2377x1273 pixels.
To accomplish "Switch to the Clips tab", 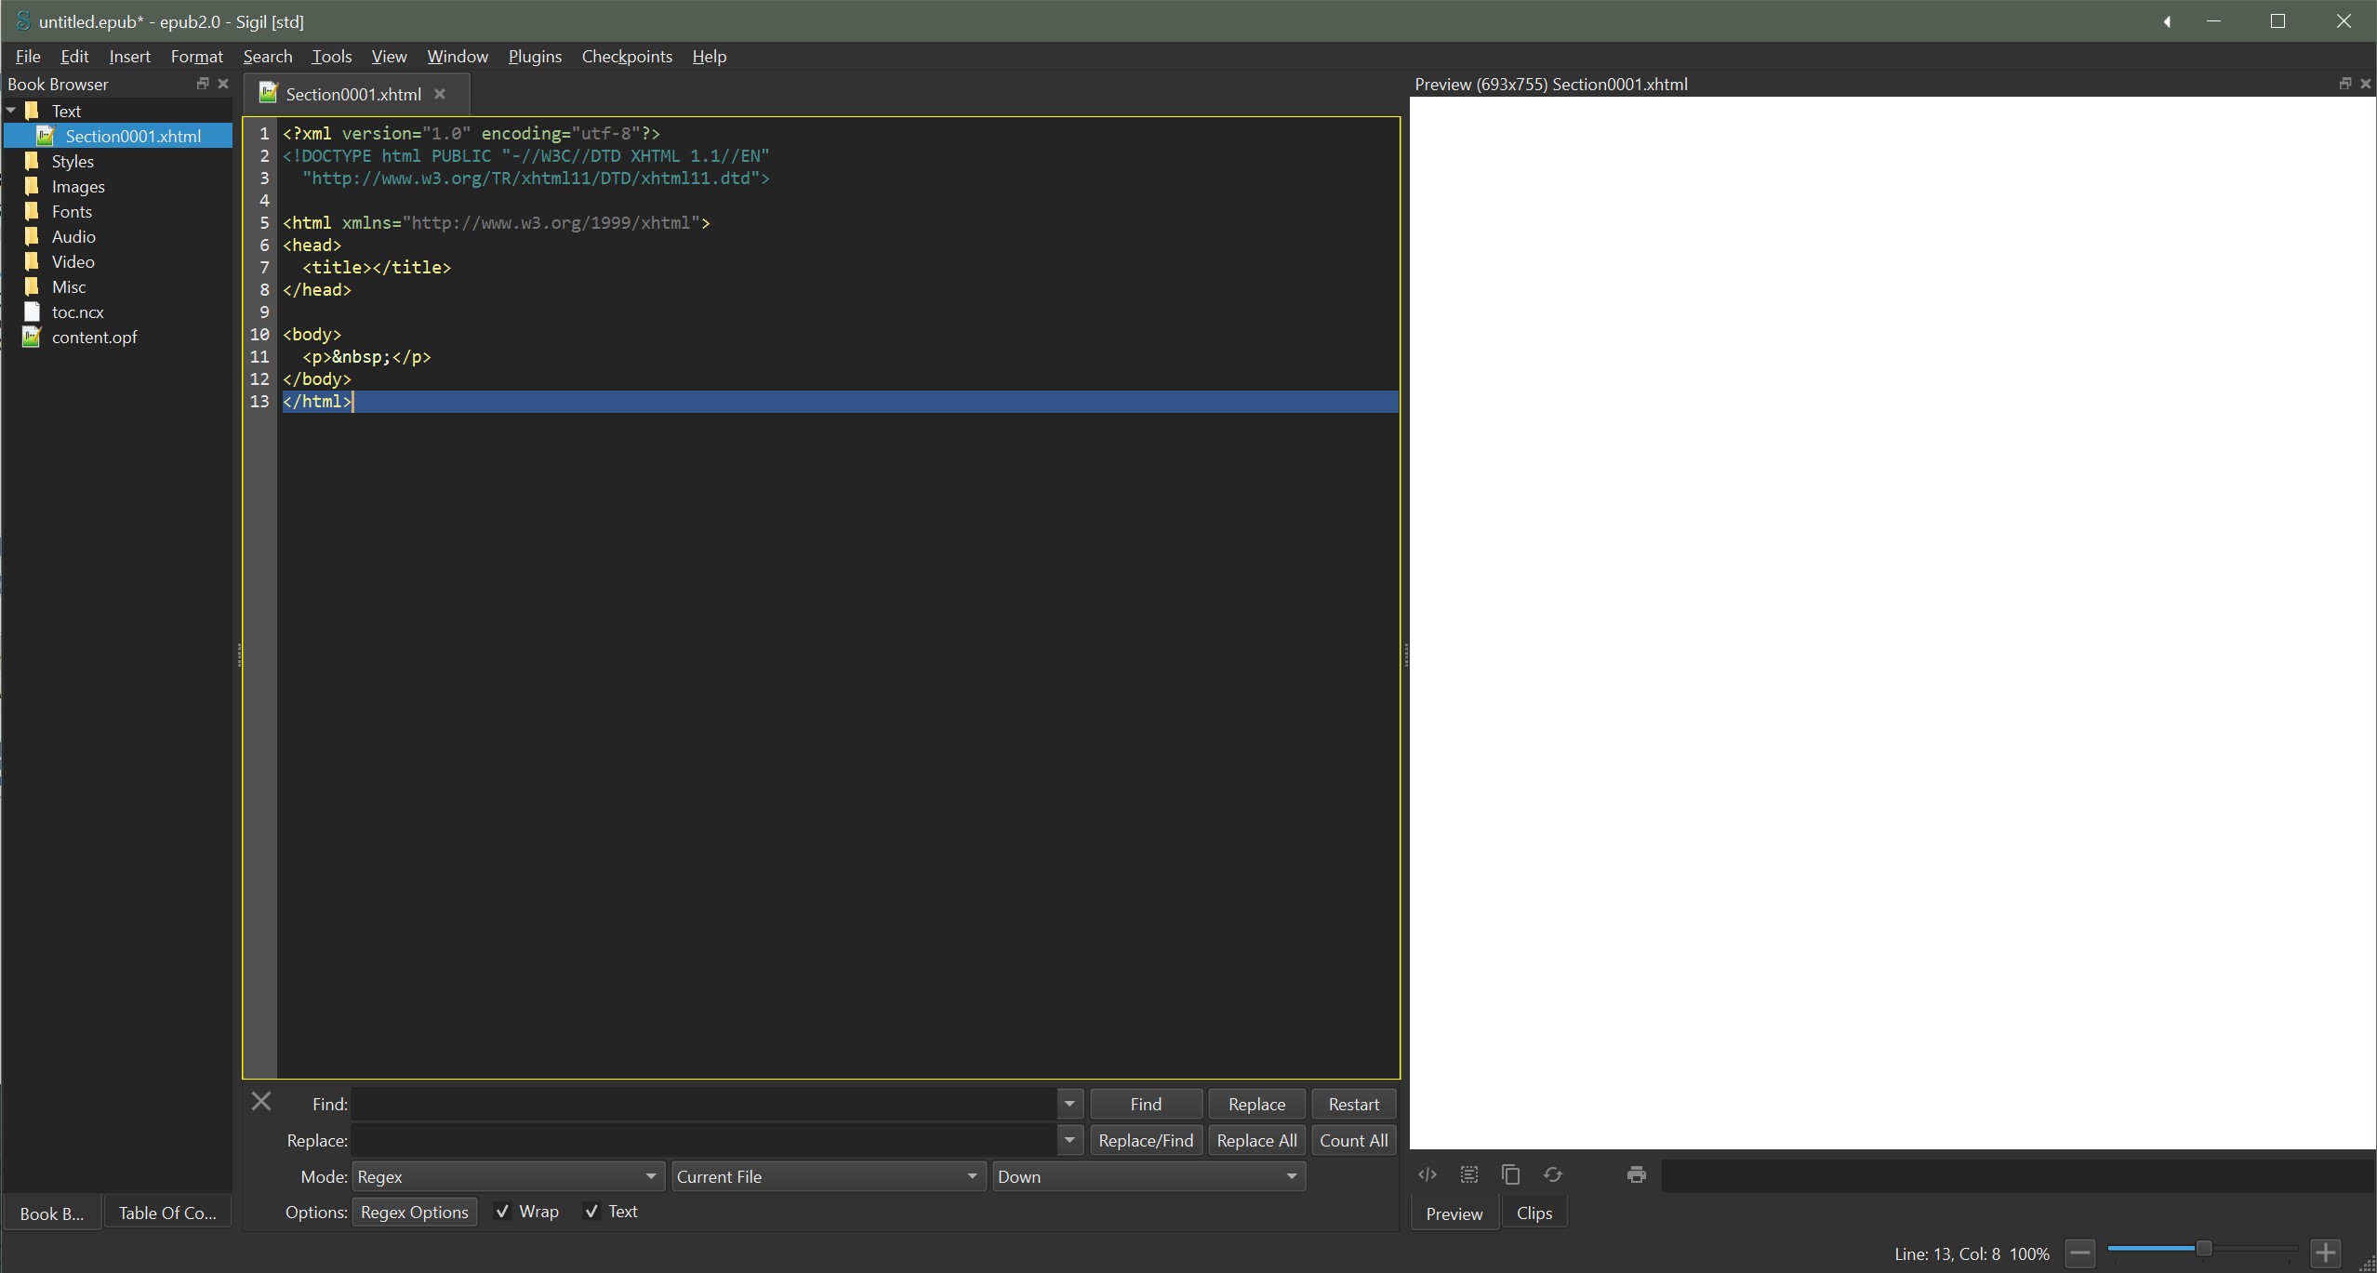I will (x=1534, y=1213).
